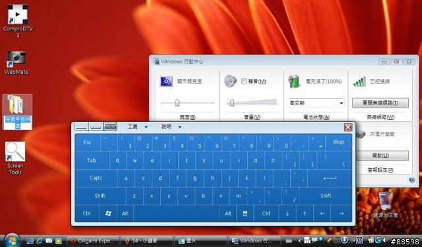Click the display brightness icon in Mobility Center
The width and height of the screenshot is (422, 247).
[166, 82]
